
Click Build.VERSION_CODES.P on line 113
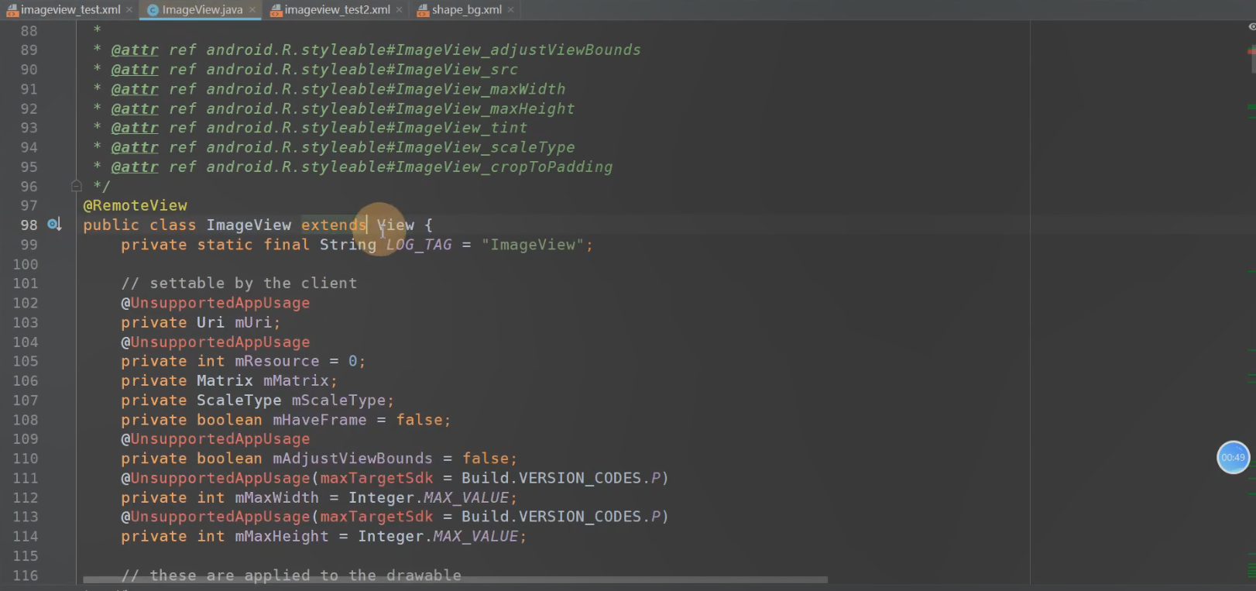coord(561,517)
